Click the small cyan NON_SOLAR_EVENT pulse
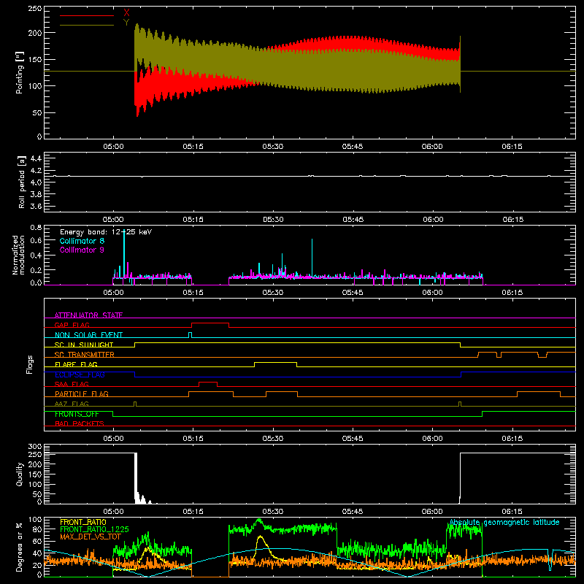This screenshot has height=584, width=584. coord(191,334)
